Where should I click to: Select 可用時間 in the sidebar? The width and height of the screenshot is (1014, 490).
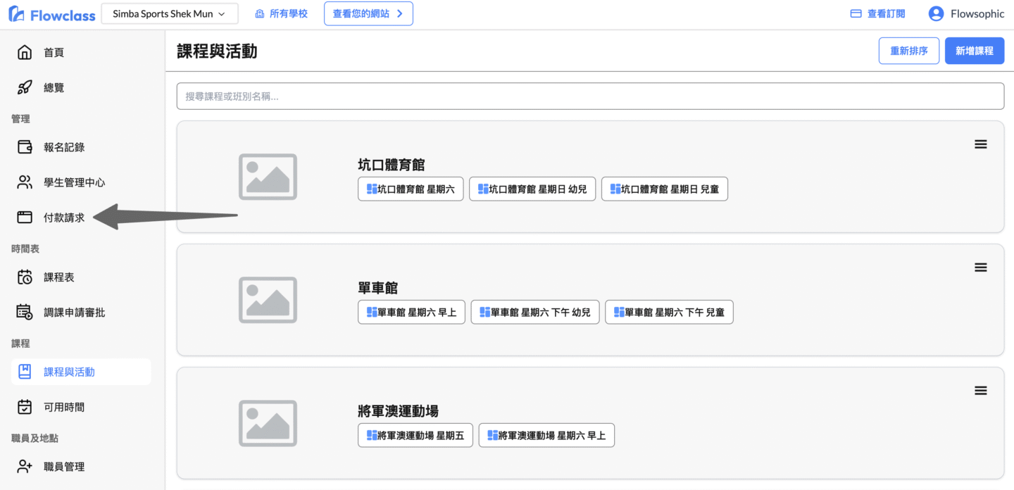pos(64,407)
